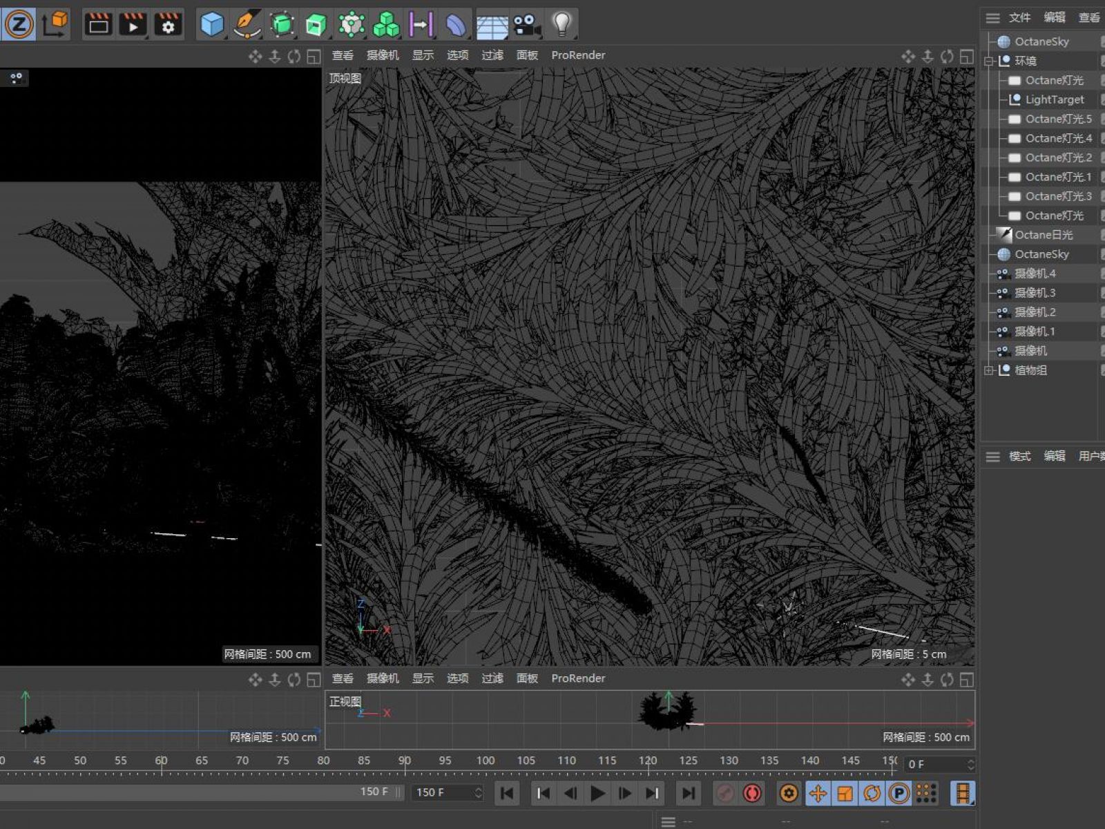Image resolution: width=1105 pixels, height=829 pixels.
Task: Toggle Scale keyframing button
Action: [845, 793]
